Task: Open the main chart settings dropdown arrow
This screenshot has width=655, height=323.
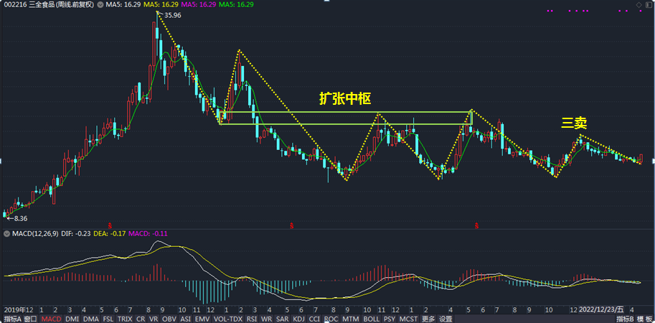Action: pos(100,5)
